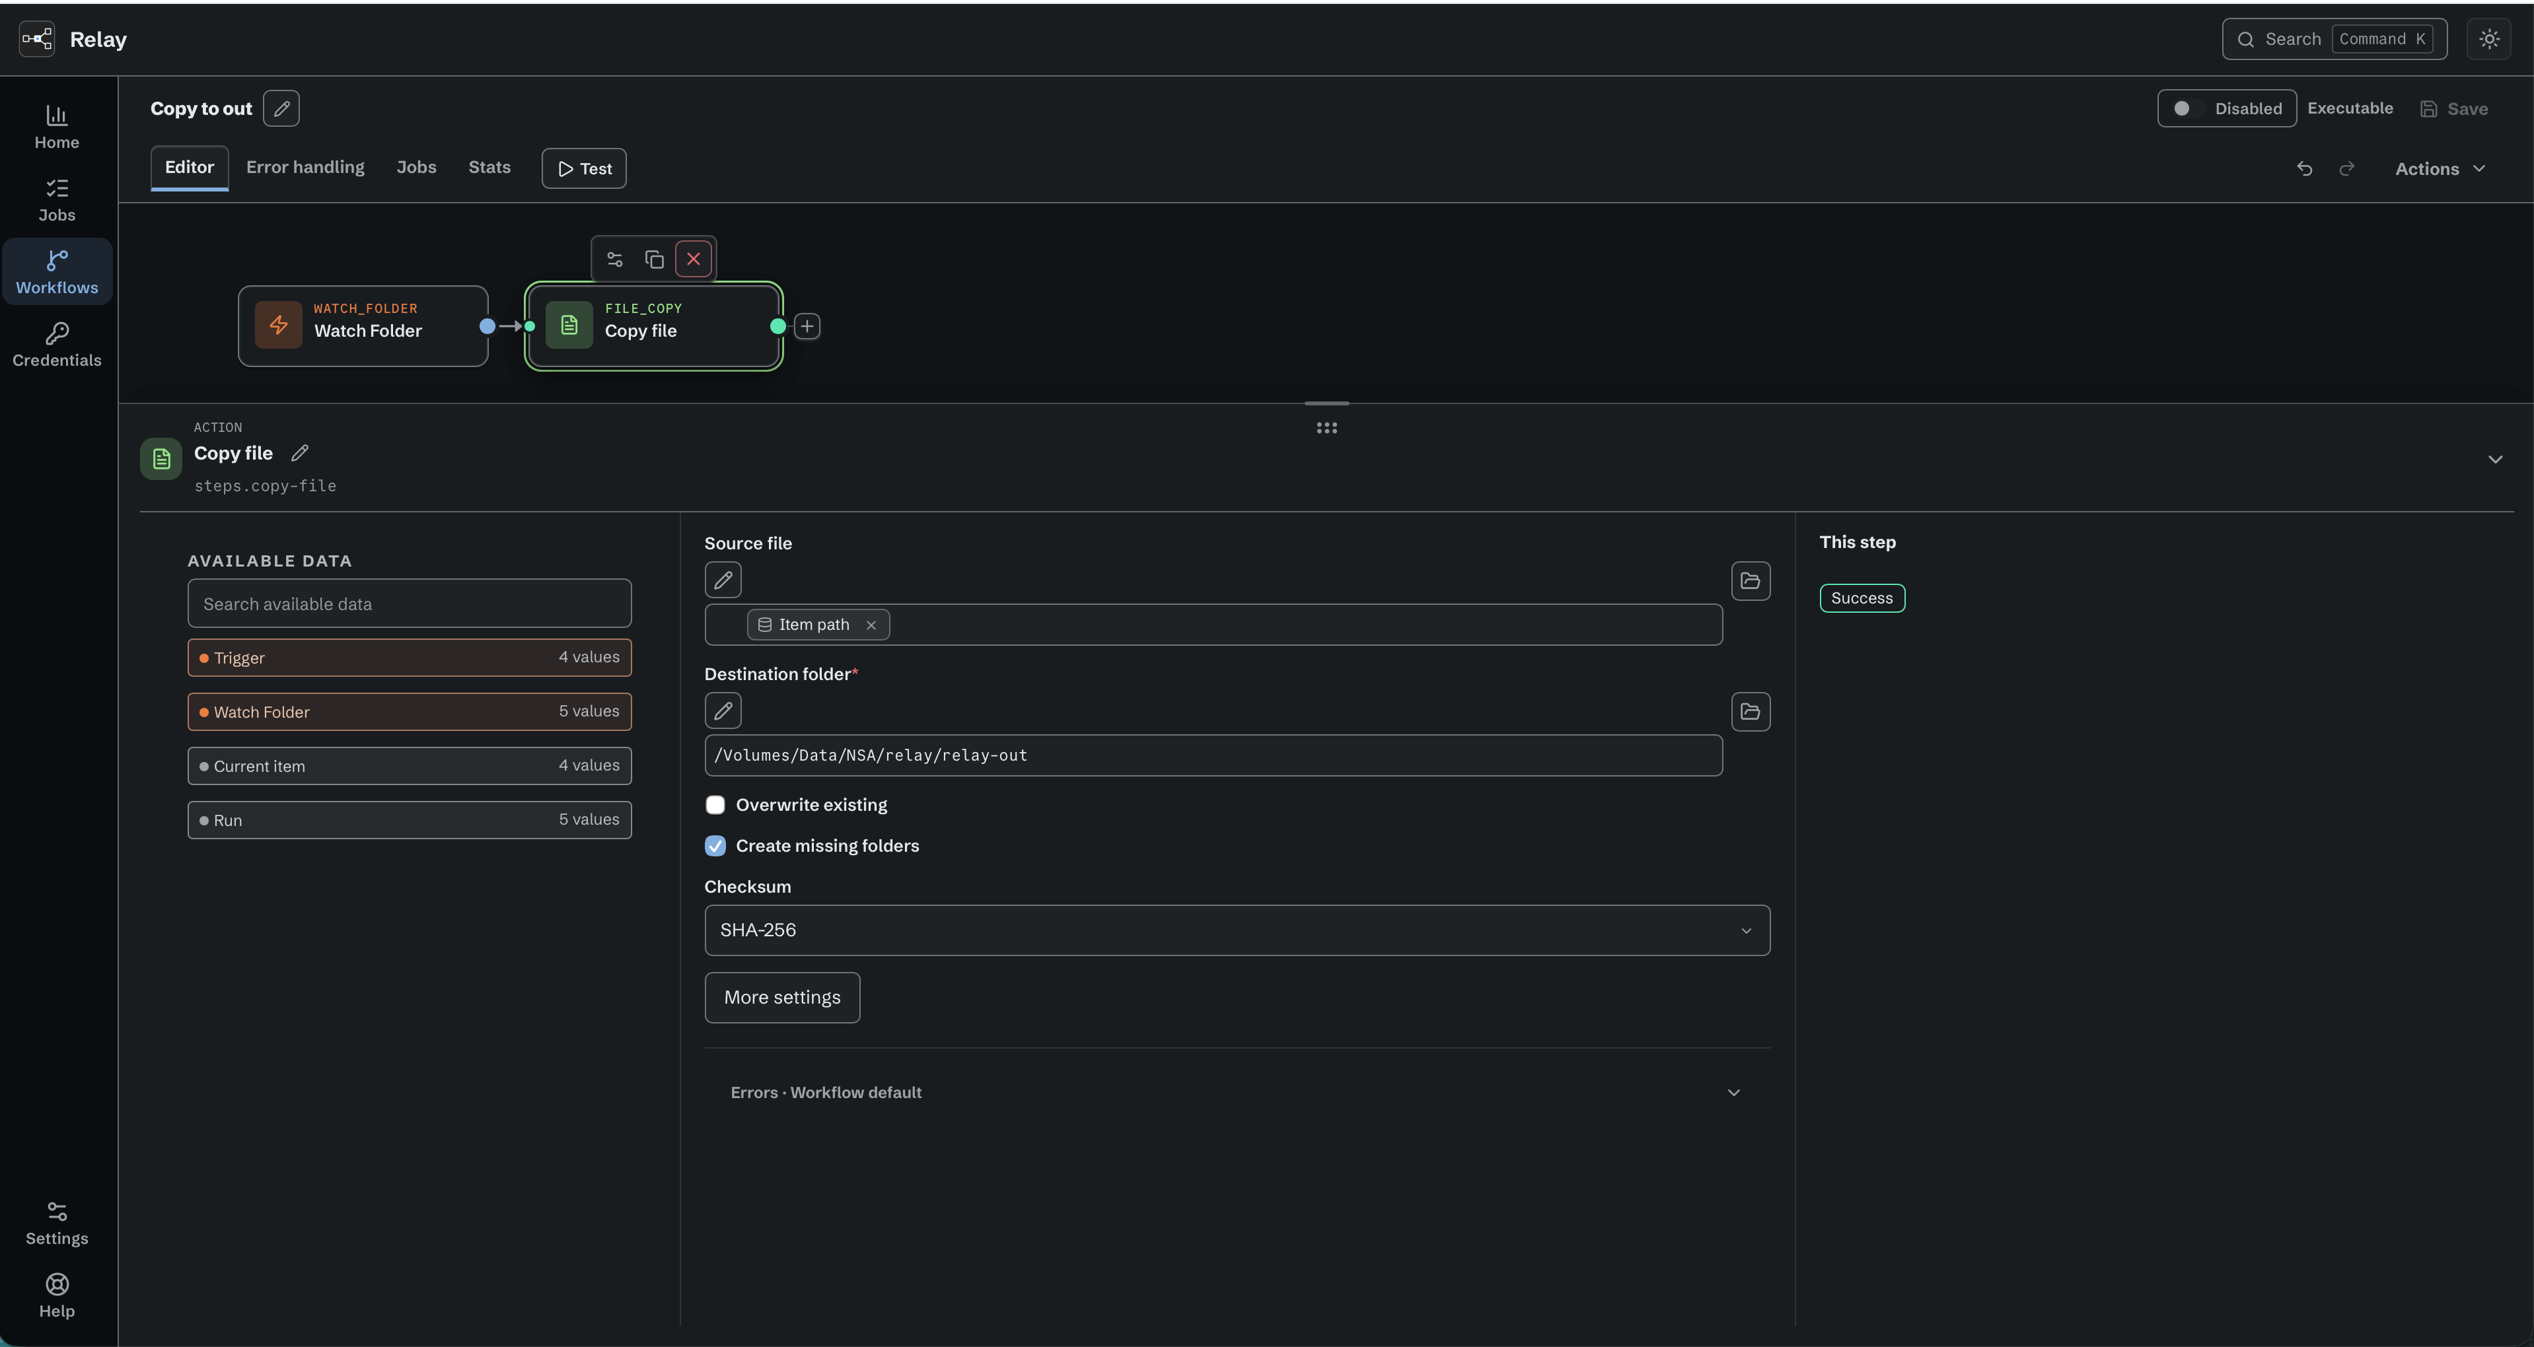Go to Workflows in the sidebar

coord(57,272)
